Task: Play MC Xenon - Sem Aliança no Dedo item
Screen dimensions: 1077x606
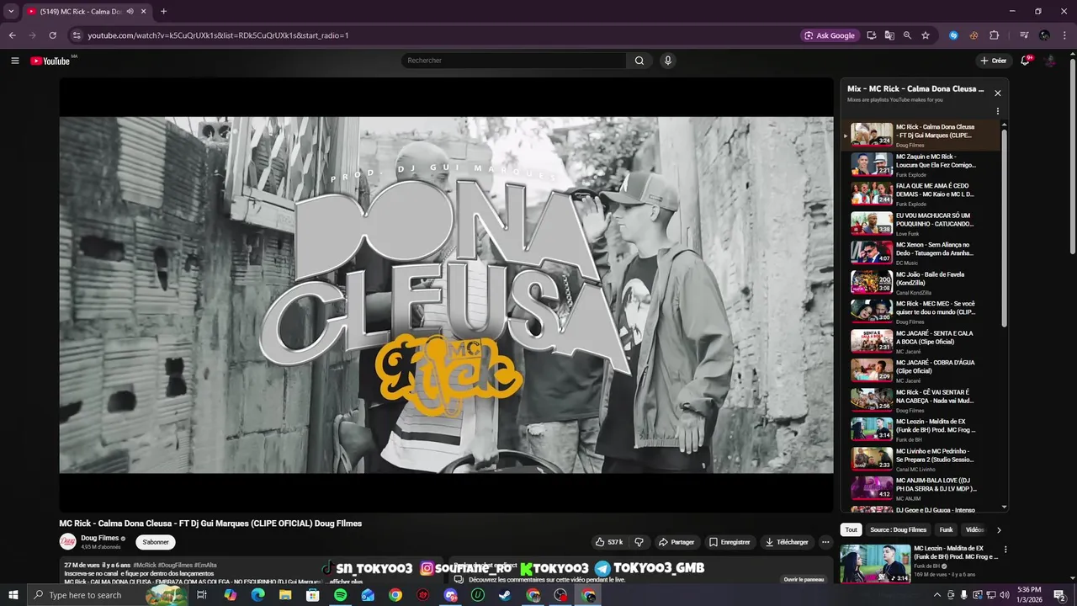Action: [921, 252]
